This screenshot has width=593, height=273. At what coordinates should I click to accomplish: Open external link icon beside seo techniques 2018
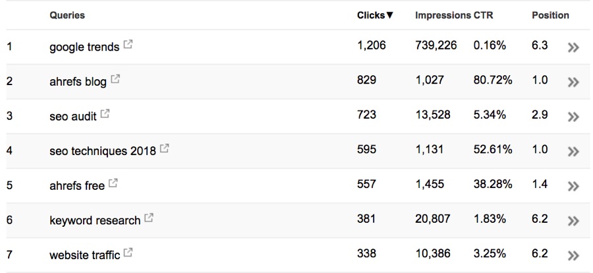tap(165, 148)
